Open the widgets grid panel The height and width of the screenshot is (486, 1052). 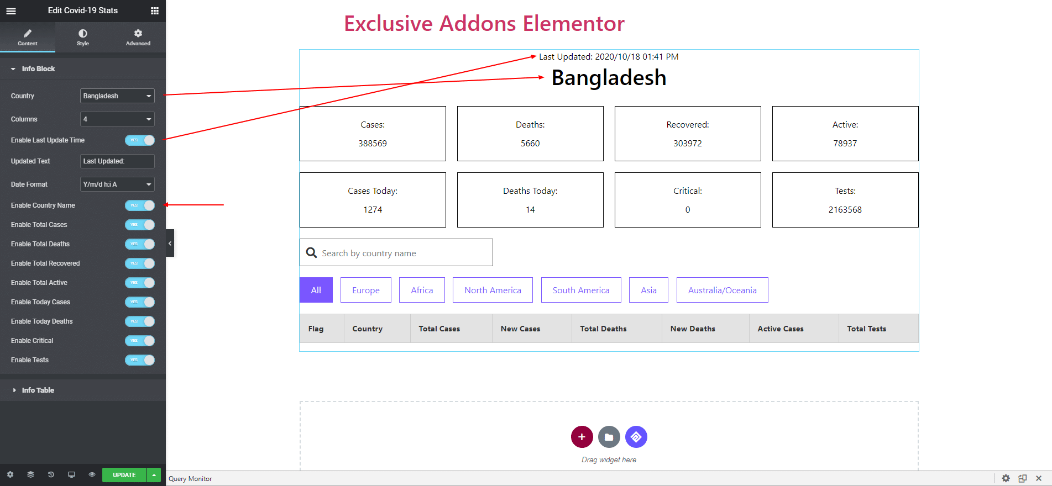155,10
